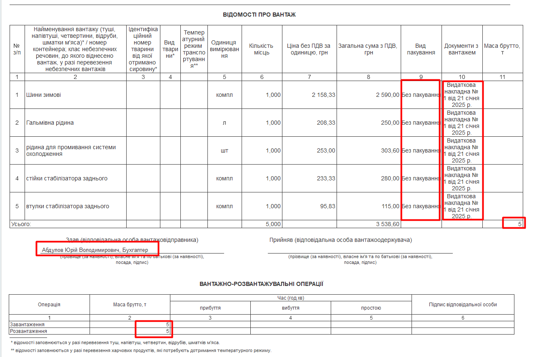Click the прибуття column header
This screenshot has height=357, width=544.
210,308
